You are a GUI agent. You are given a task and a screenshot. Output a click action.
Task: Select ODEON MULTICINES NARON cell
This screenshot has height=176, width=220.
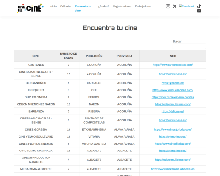pos(36,104)
